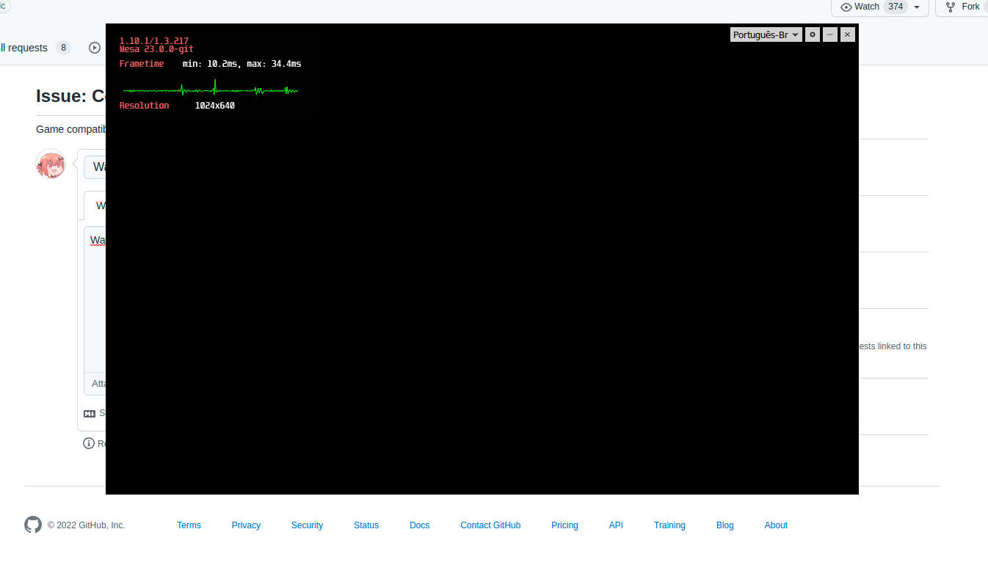Click the Frametime label in overlay
This screenshot has height=565, width=988.
tap(142, 64)
